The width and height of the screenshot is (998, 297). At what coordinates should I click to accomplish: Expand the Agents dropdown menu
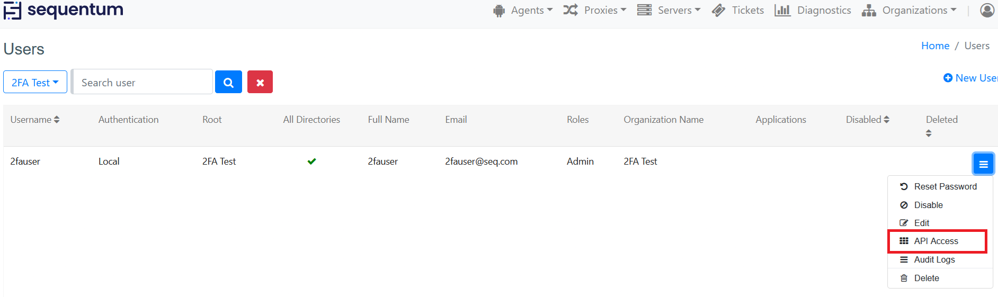click(x=523, y=10)
